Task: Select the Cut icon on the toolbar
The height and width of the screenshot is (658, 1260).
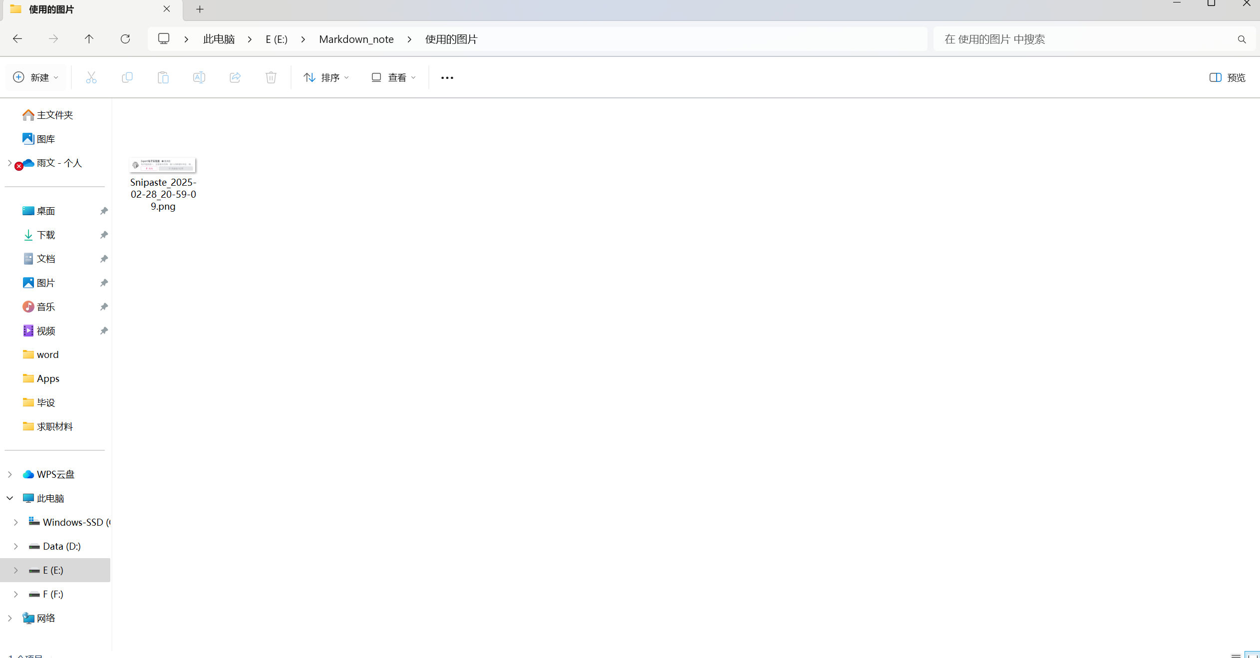Action: (91, 77)
